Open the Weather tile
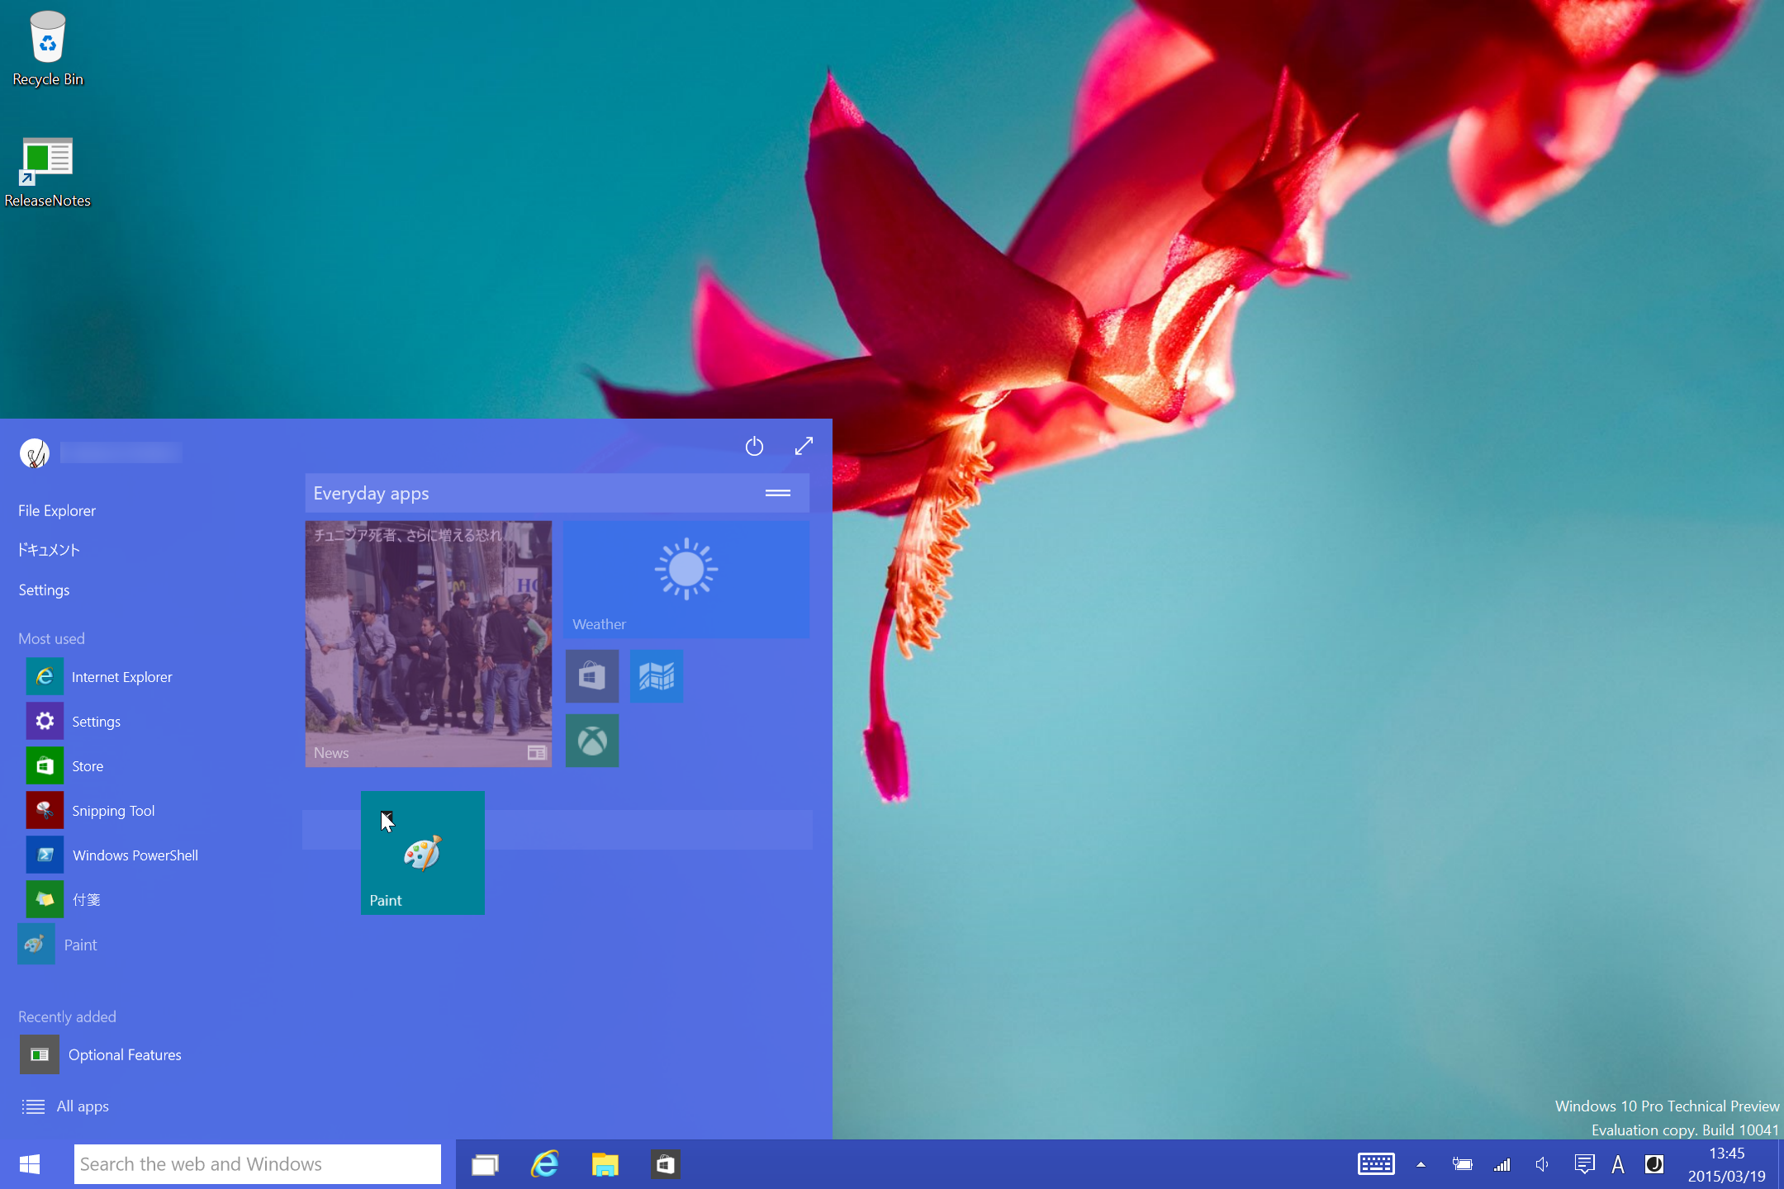Screen dimensions: 1784x1189 (x=686, y=579)
